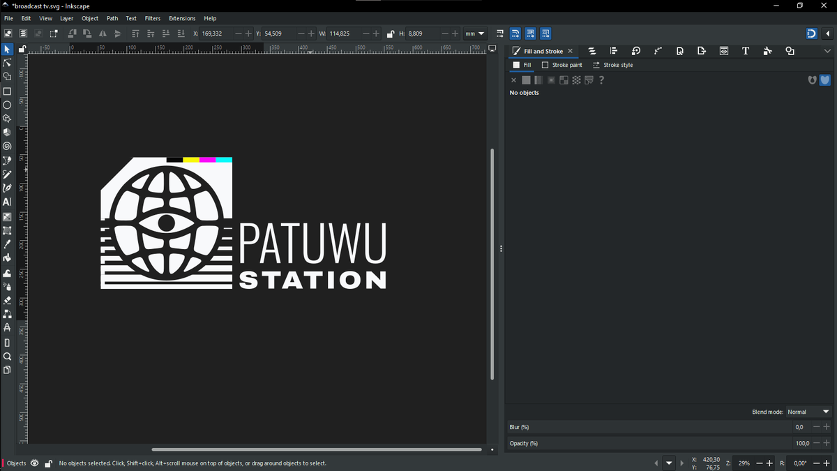
Task: Switch to Stroke paint tab
Action: click(x=561, y=65)
